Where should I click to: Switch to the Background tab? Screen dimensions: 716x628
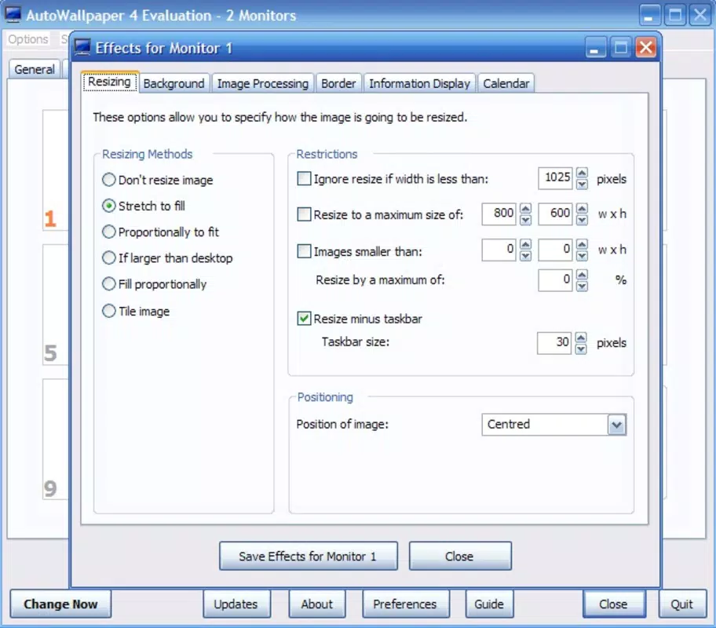[174, 83]
